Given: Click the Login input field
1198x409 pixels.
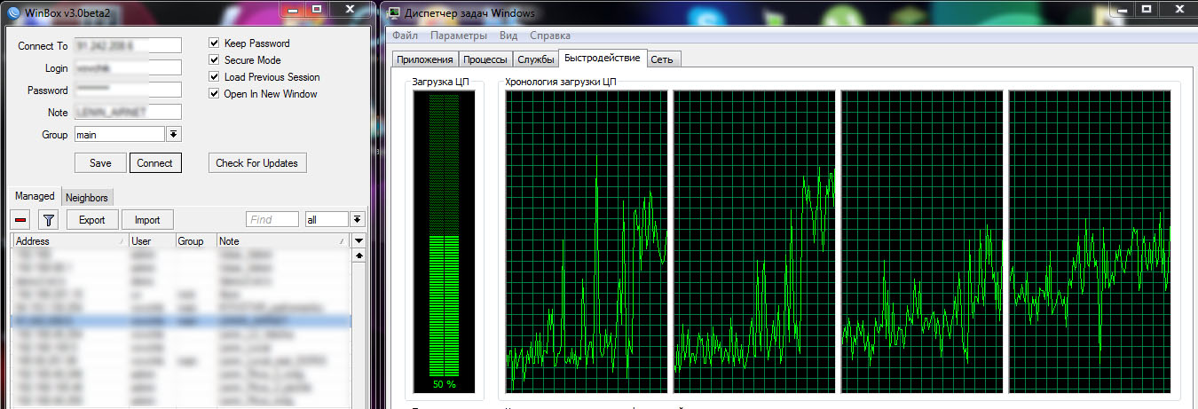Looking at the screenshot, I should coord(128,67).
